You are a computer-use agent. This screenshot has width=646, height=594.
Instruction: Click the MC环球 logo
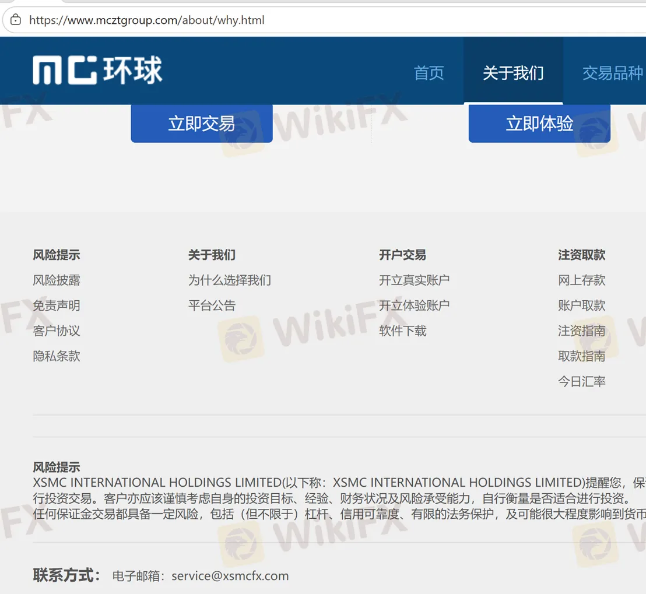(x=97, y=71)
